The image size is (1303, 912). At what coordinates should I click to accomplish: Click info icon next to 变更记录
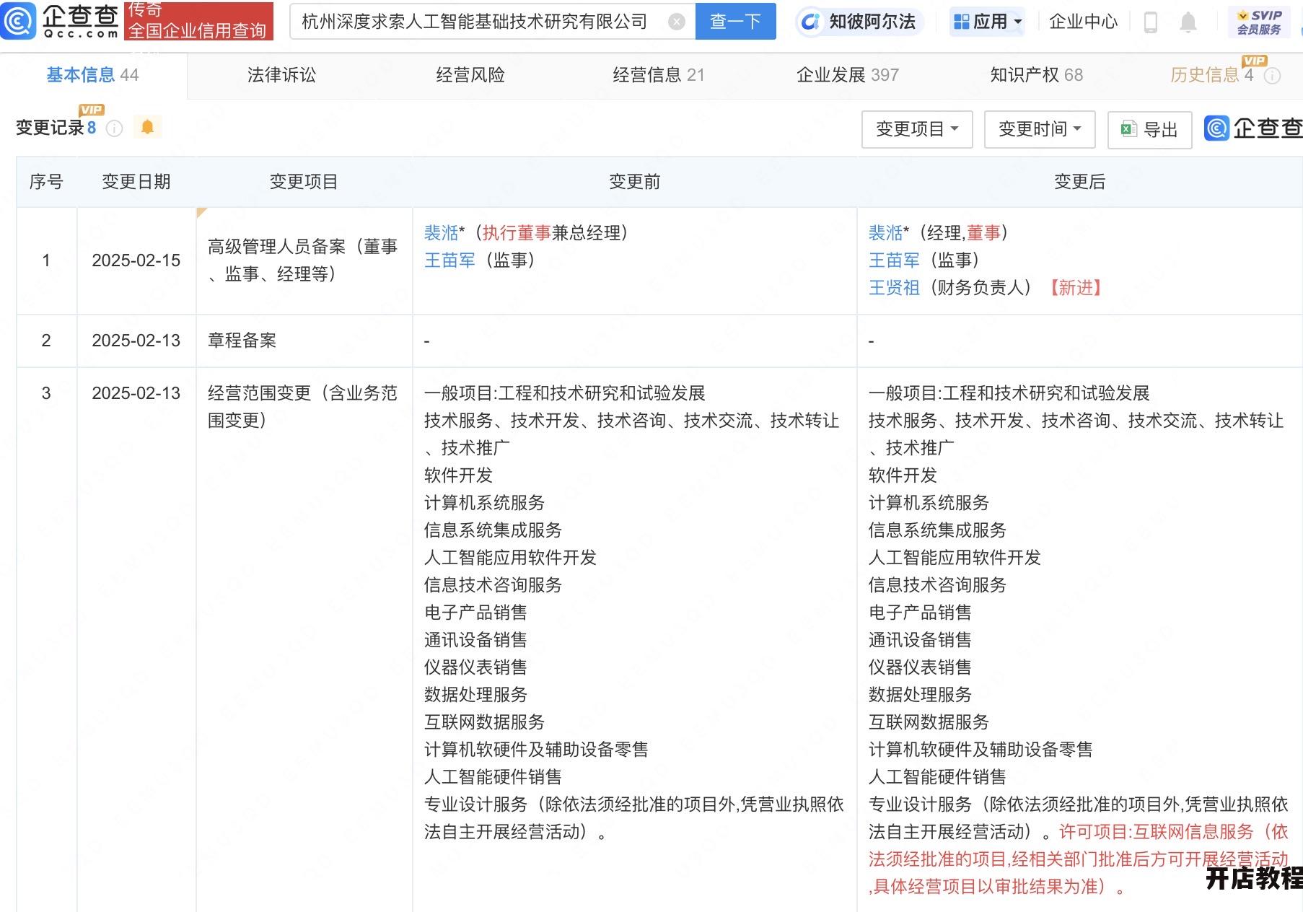click(x=114, y=128)
